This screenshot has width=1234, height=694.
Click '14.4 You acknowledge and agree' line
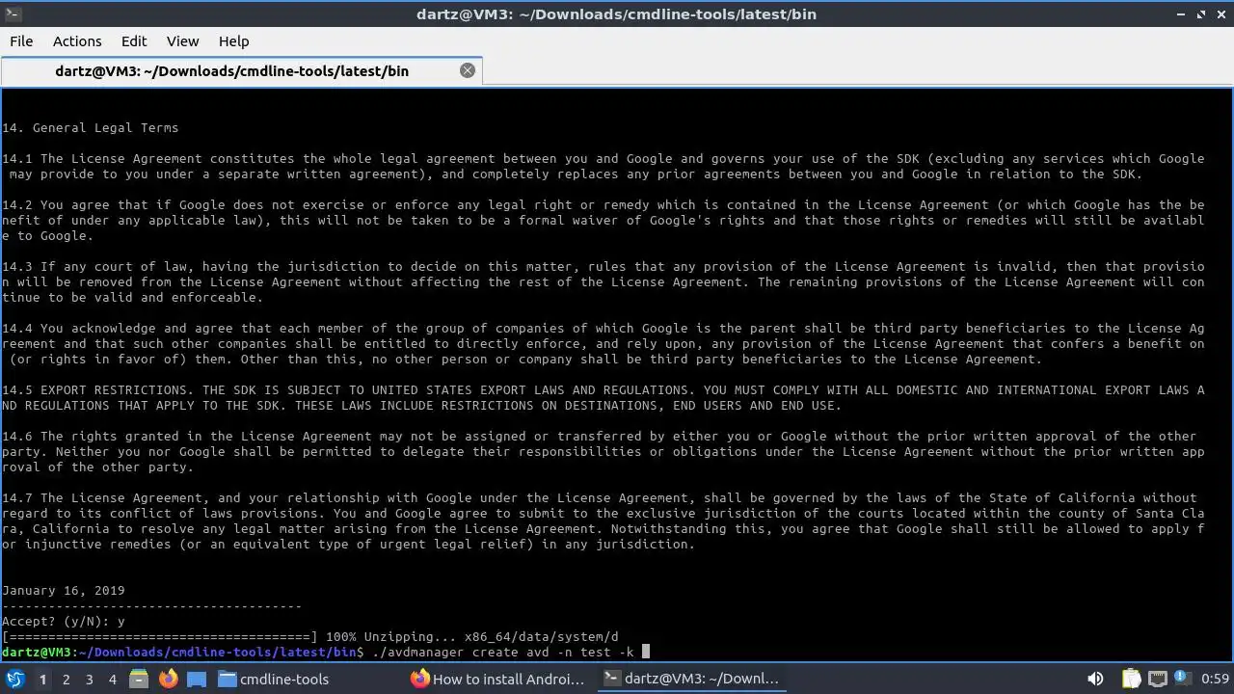point(603,329)
